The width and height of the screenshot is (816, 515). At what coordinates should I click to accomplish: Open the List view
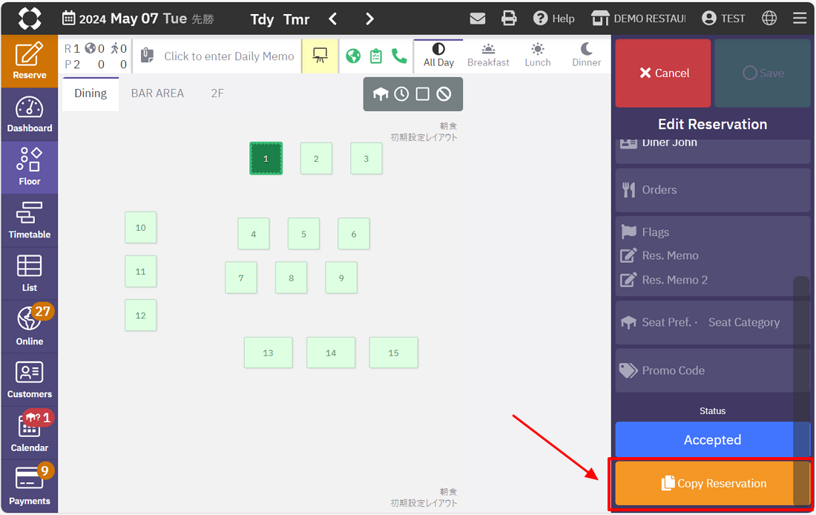[29, 273]
